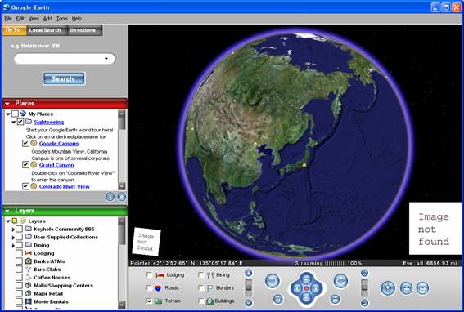Click the Coffee Houses cup icon

point(28,277)
